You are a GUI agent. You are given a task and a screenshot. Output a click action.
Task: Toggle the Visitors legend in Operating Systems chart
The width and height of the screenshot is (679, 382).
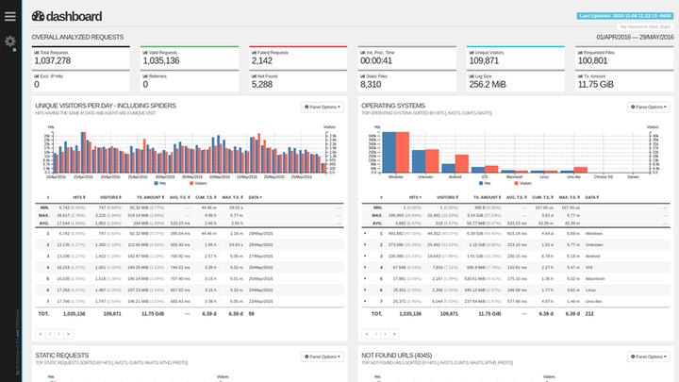[x=522, y=183]
